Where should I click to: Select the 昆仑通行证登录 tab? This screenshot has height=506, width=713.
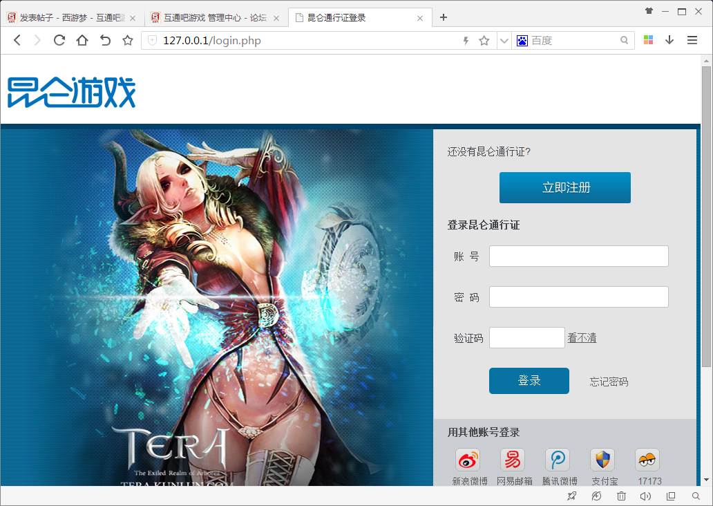pyautogui.click(x=359, y=18)
